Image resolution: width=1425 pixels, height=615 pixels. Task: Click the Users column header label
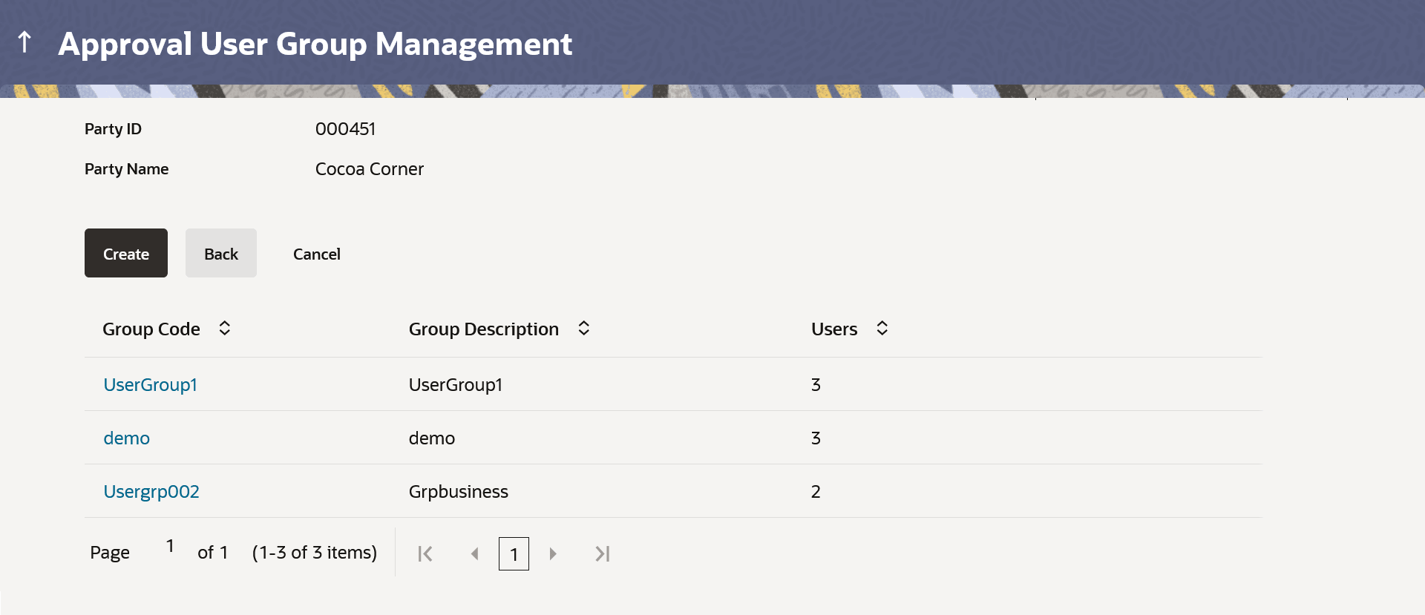833,329
